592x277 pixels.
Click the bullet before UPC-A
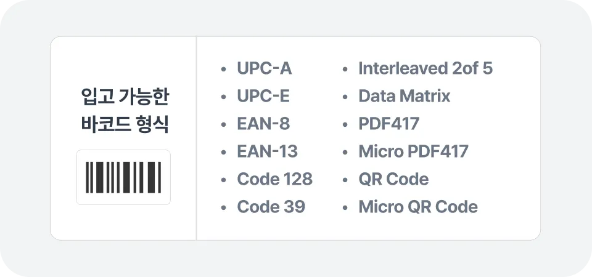223,70
